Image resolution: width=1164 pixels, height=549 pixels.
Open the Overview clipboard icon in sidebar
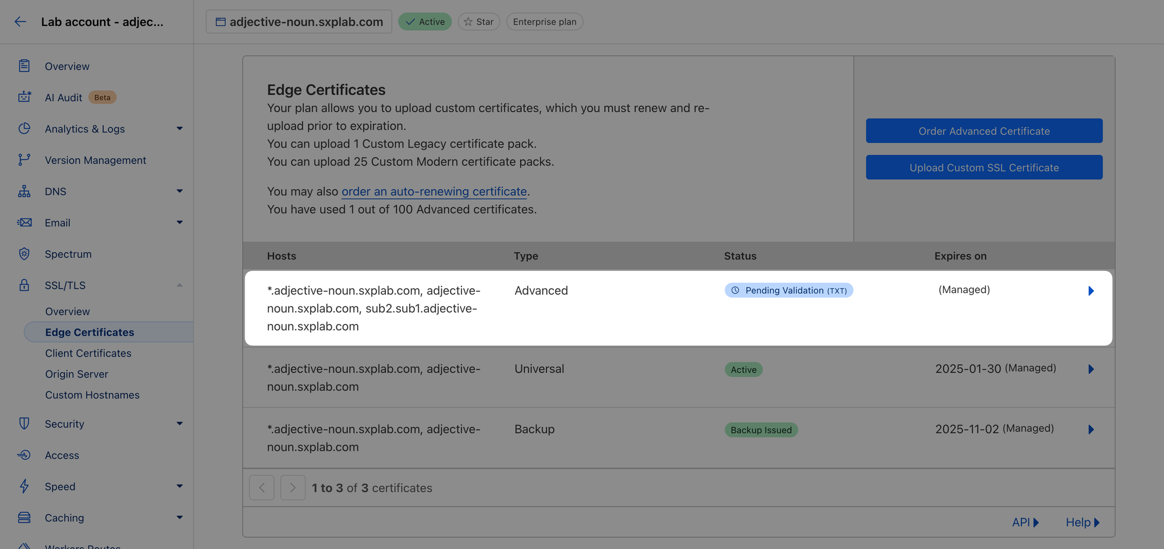tap(24, 66)
